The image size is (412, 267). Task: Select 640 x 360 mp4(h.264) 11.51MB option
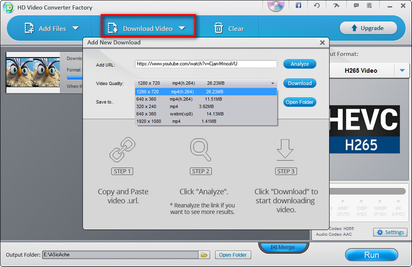tap(206, 99)
